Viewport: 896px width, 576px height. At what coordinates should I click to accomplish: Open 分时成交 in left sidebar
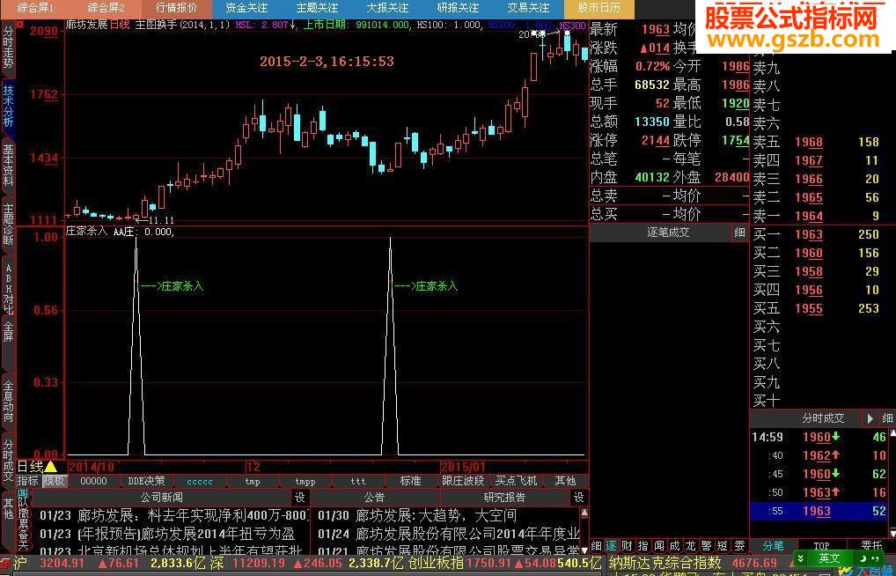click(x=8, y=460)
